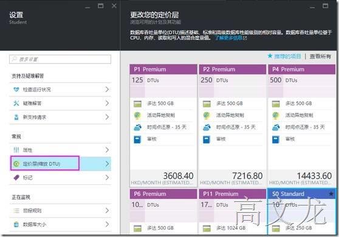Click the database size cylinder icon
Image resolution: width=339 pixels, height=237 pixels.
(16, 224)
